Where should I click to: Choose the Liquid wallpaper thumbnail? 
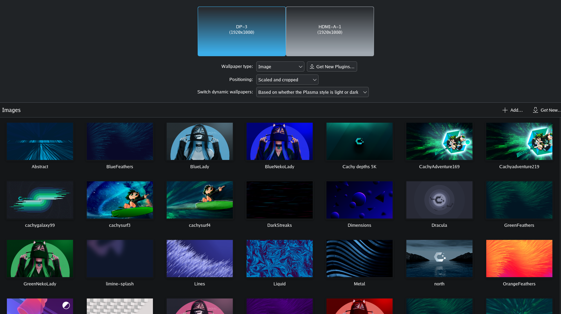pos(280,259)
